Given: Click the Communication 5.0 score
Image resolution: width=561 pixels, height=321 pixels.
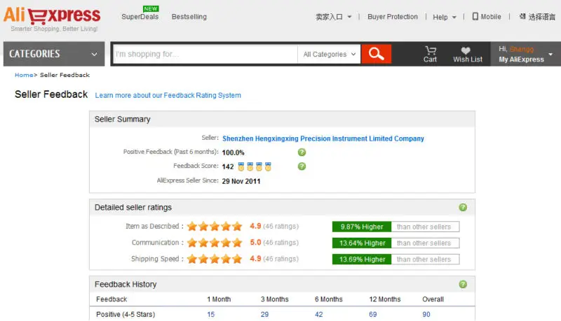Looking at the screenshot, I should tap(255, 243).
